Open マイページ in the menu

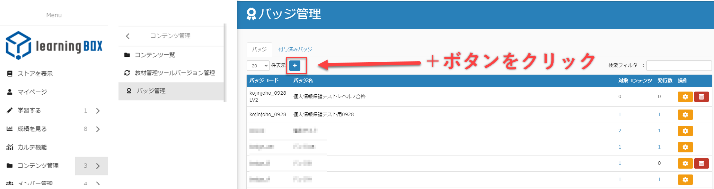click(x=32, y=92)
